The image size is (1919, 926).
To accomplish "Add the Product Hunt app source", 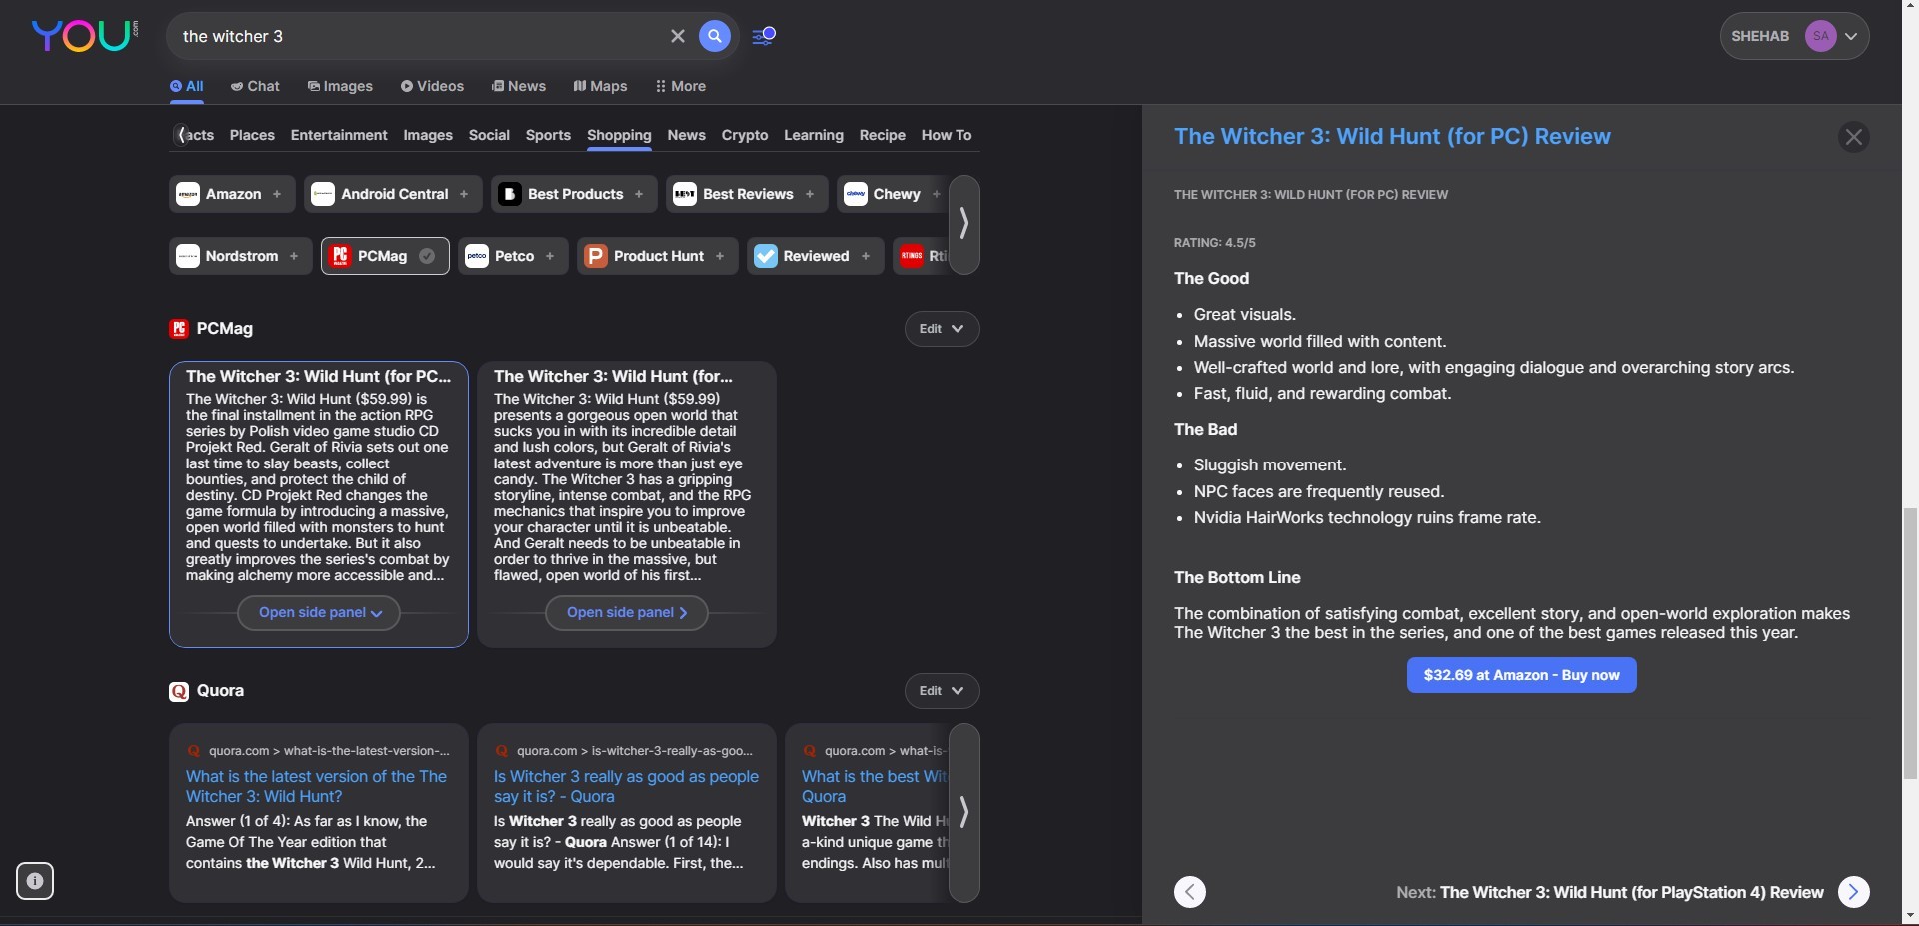I will pyautogui.click(x=720, y=256).
